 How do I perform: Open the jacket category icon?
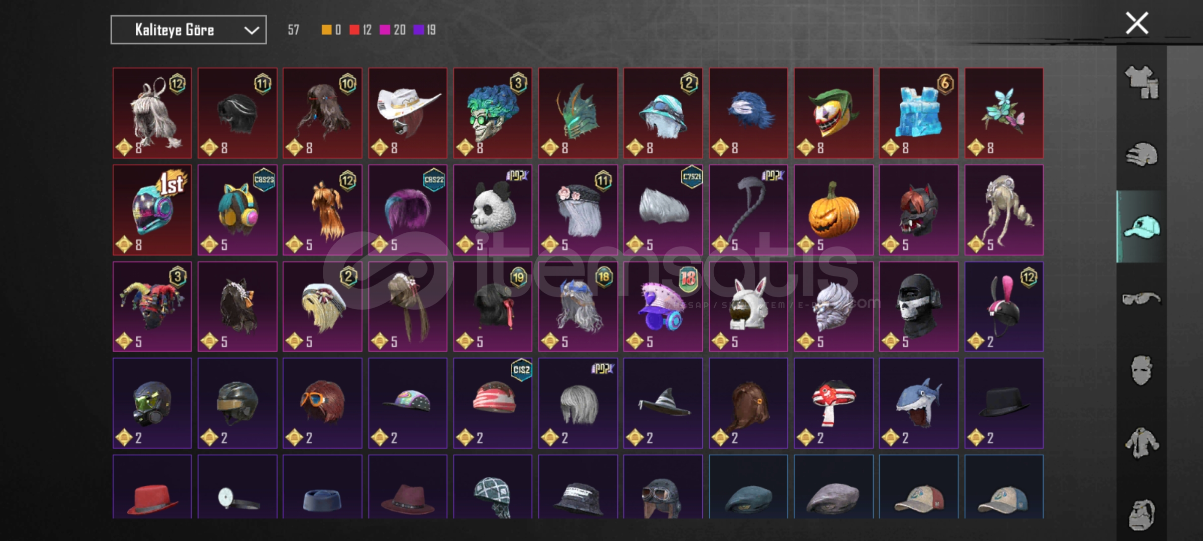(1141, 443)
